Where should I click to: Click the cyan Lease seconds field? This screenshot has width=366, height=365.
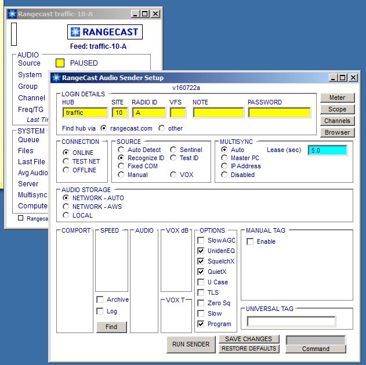click(328, 150)
